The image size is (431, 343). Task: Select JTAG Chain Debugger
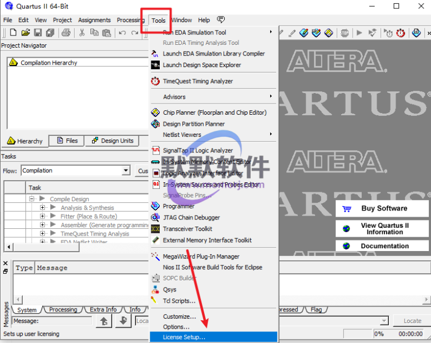click(214, 218)
